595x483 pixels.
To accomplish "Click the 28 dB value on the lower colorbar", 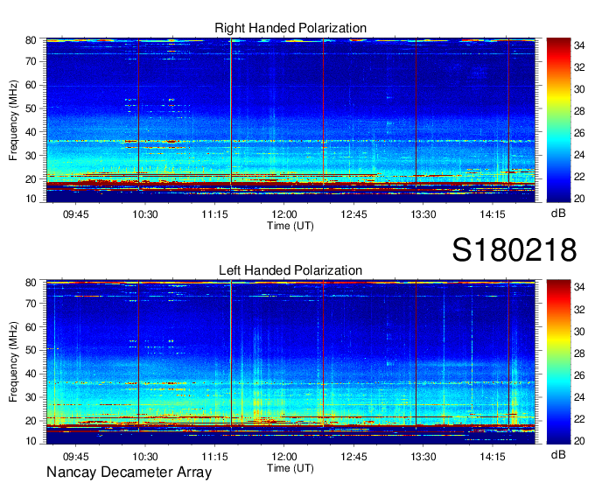I will pos(579,353).
